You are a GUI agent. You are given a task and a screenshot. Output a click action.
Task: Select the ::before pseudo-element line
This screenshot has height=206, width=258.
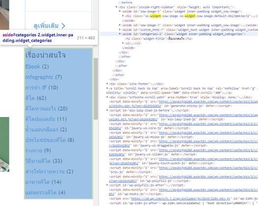pyautogui.click(x=125, y=2)
